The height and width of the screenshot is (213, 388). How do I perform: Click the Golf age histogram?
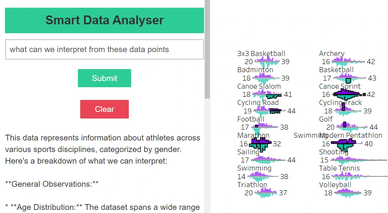(352, 127)
